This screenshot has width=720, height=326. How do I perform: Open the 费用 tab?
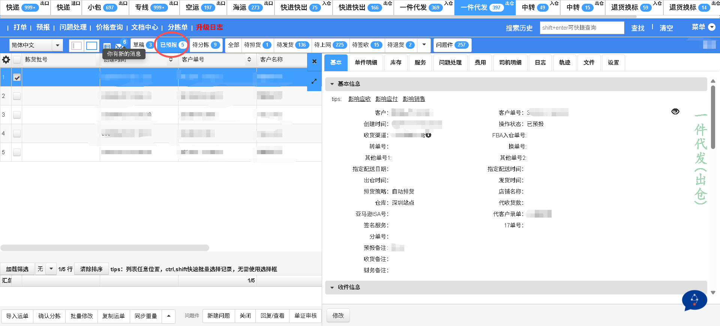(x=480, y=63)
